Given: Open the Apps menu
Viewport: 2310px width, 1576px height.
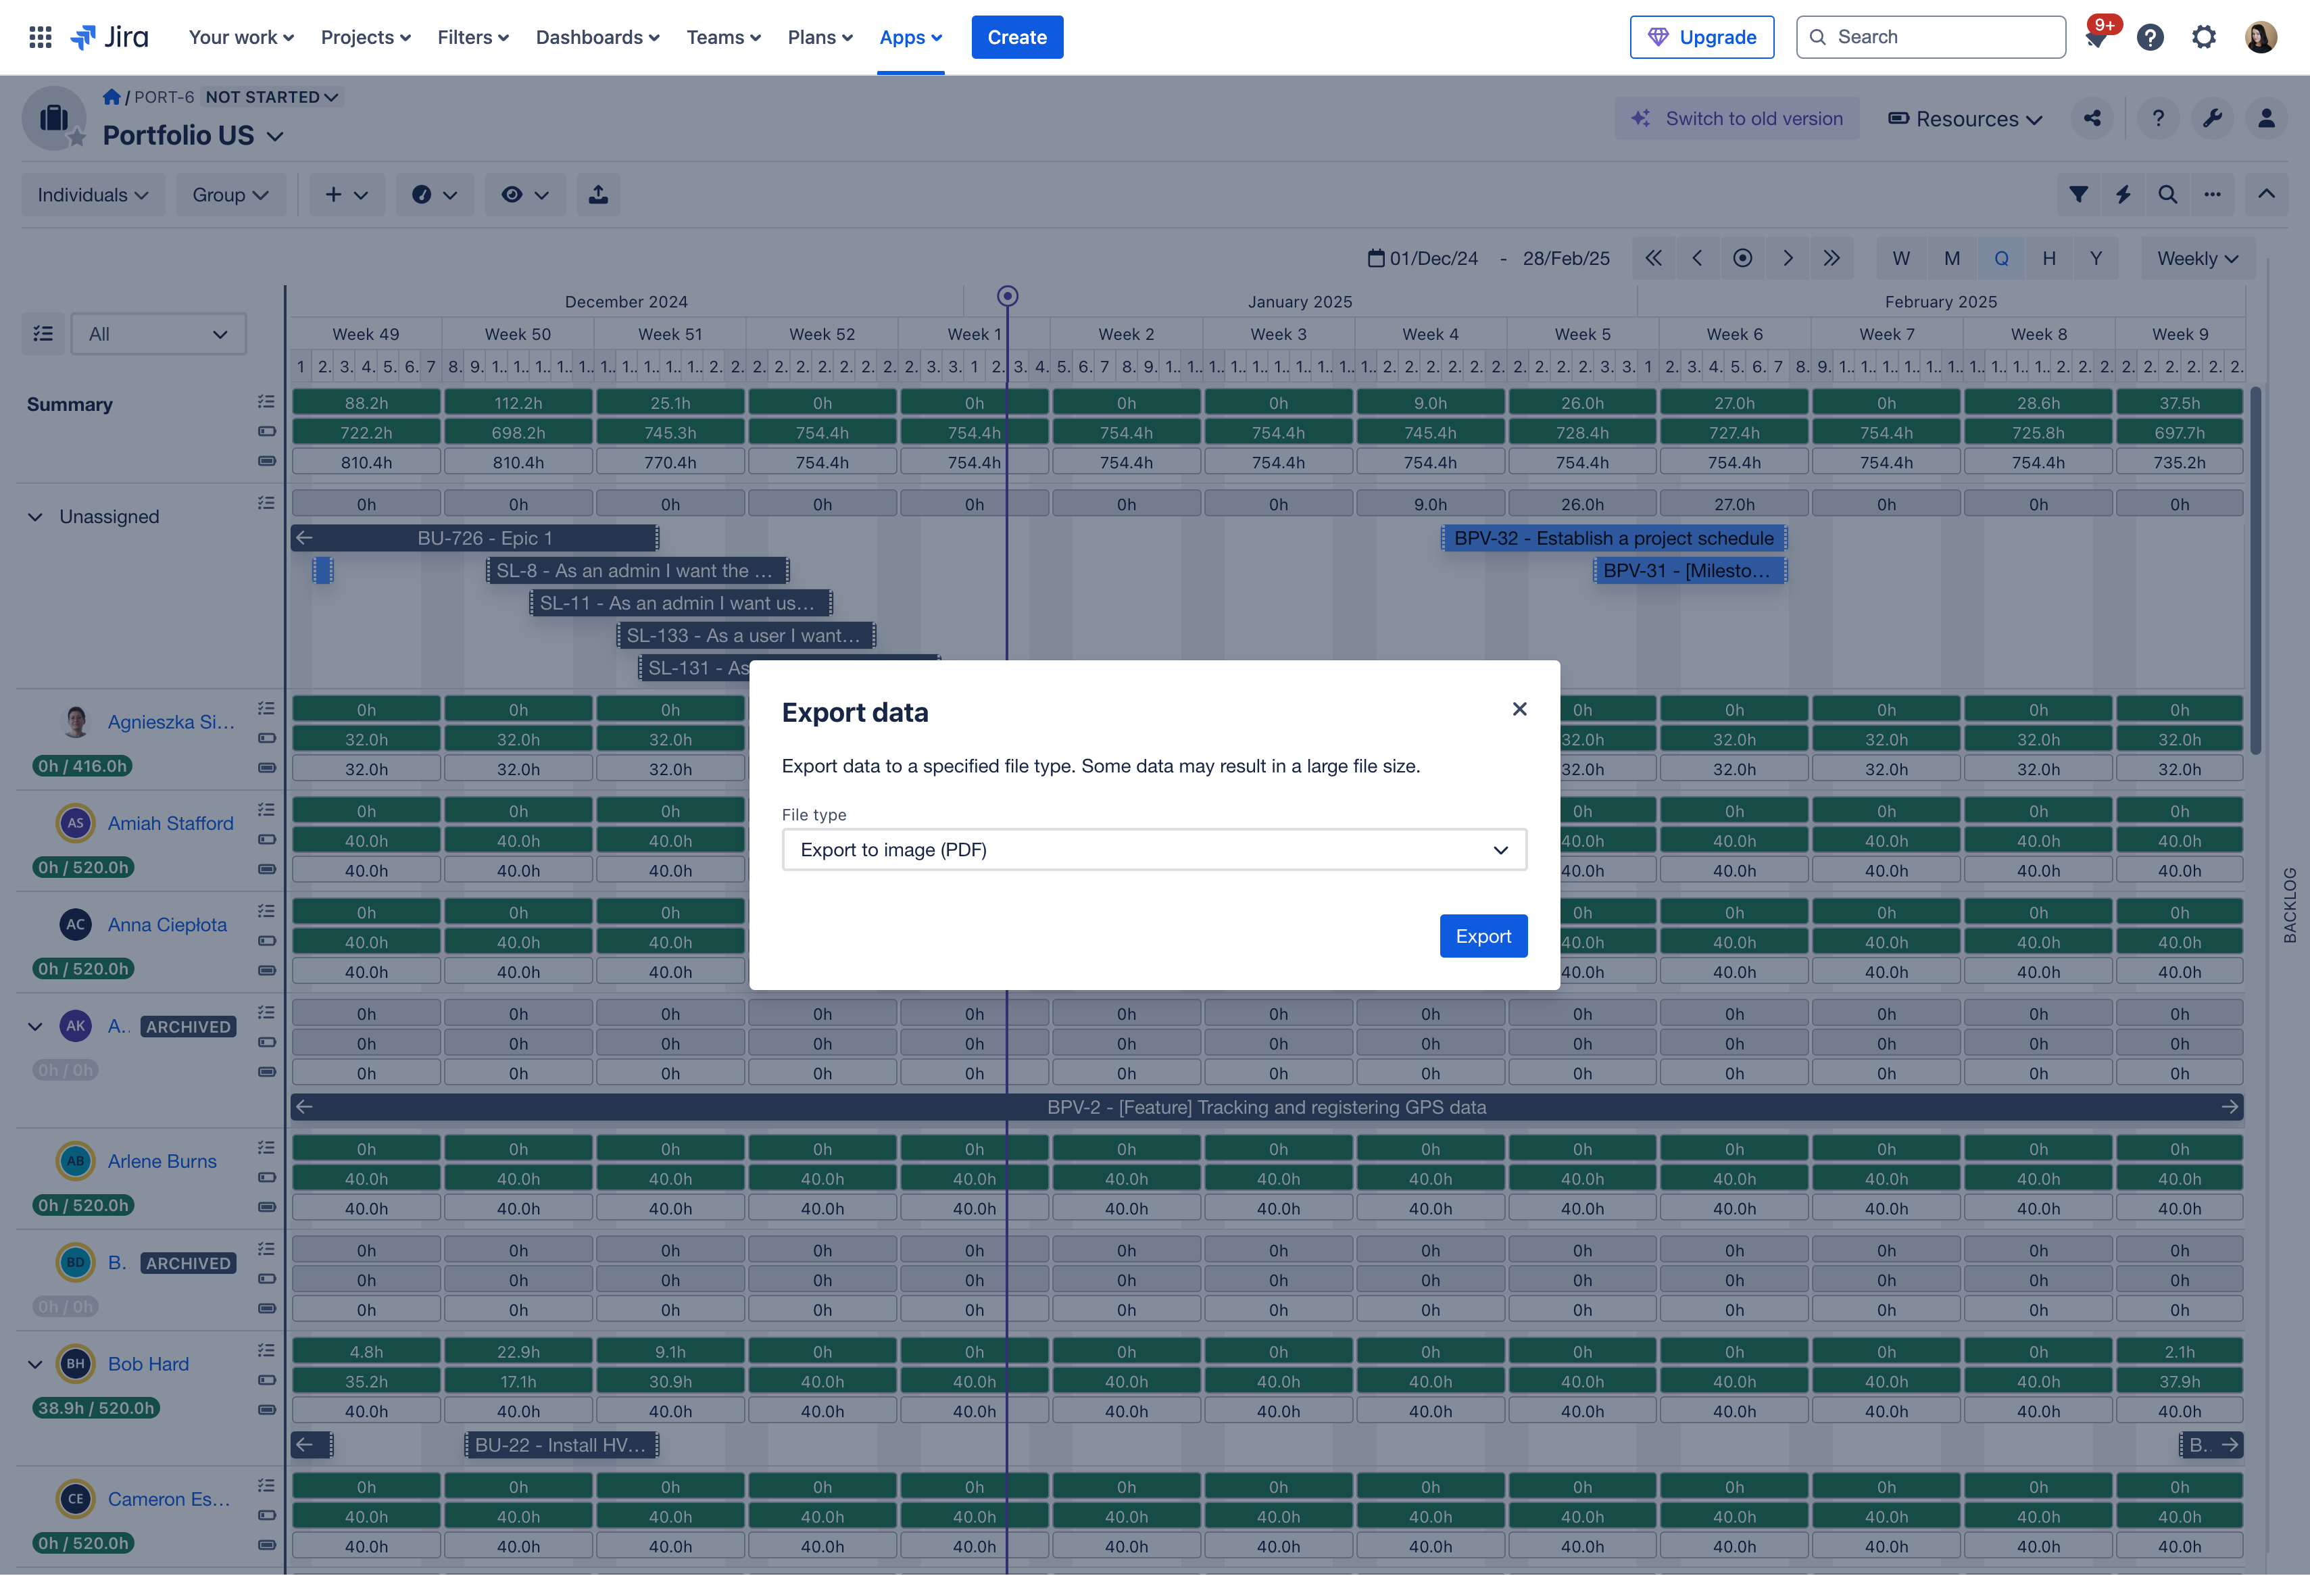Looking at the screenshot, I should click(x=910, y=36).
